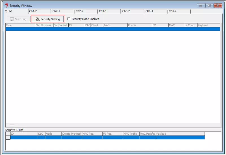This screenshot has width=226, height=155.
Task: Click the Payload column header in the Security ID List
Action: pyautogui.click(x=180, y=134)
